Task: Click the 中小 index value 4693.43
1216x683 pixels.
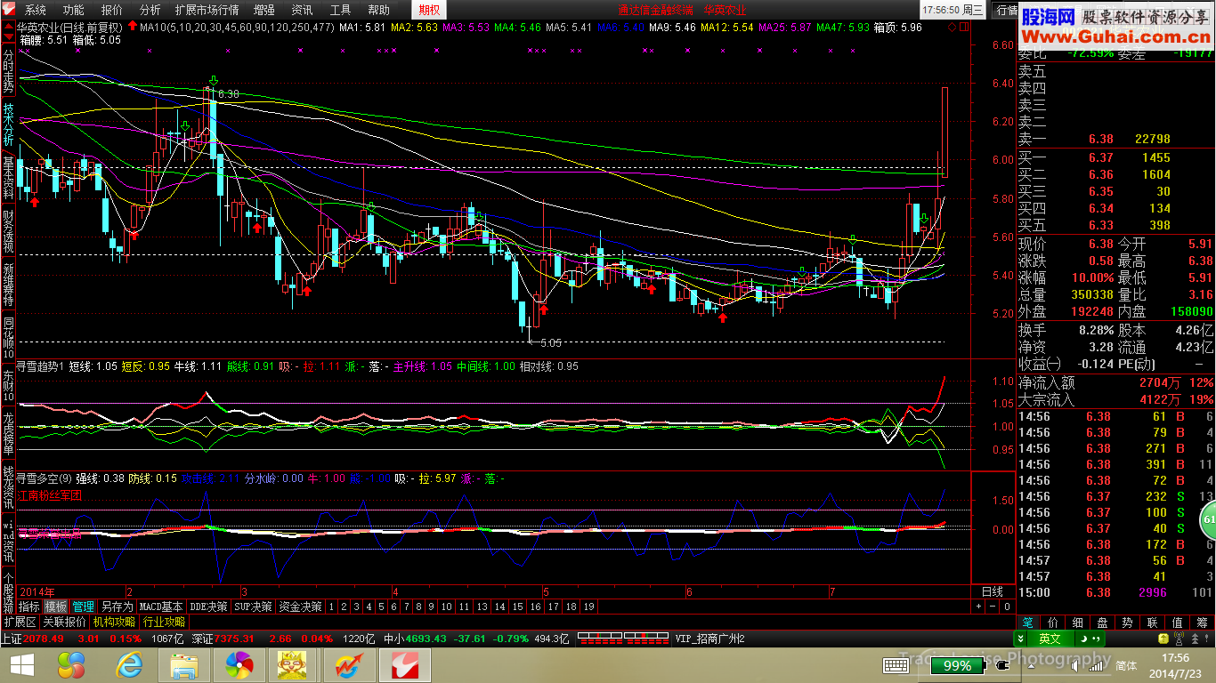Action: click(426, 639)
